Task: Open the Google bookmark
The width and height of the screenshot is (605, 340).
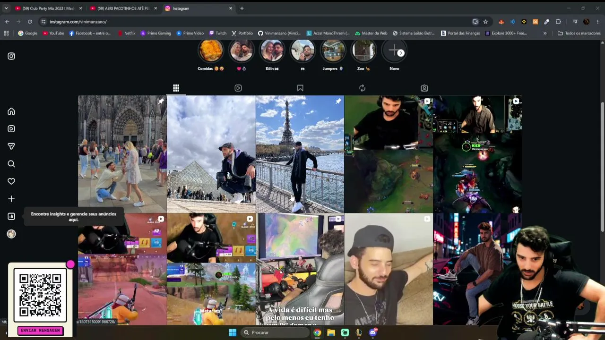Action: pyautogui.click(x=28, y=34)
